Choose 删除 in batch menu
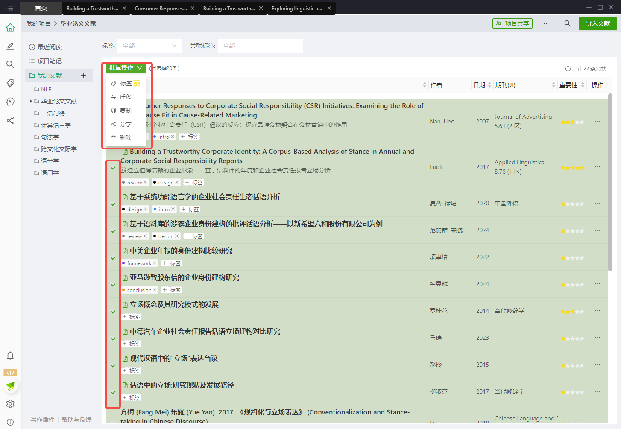Screen dimensions: 621x429 (x=126, y=138)
